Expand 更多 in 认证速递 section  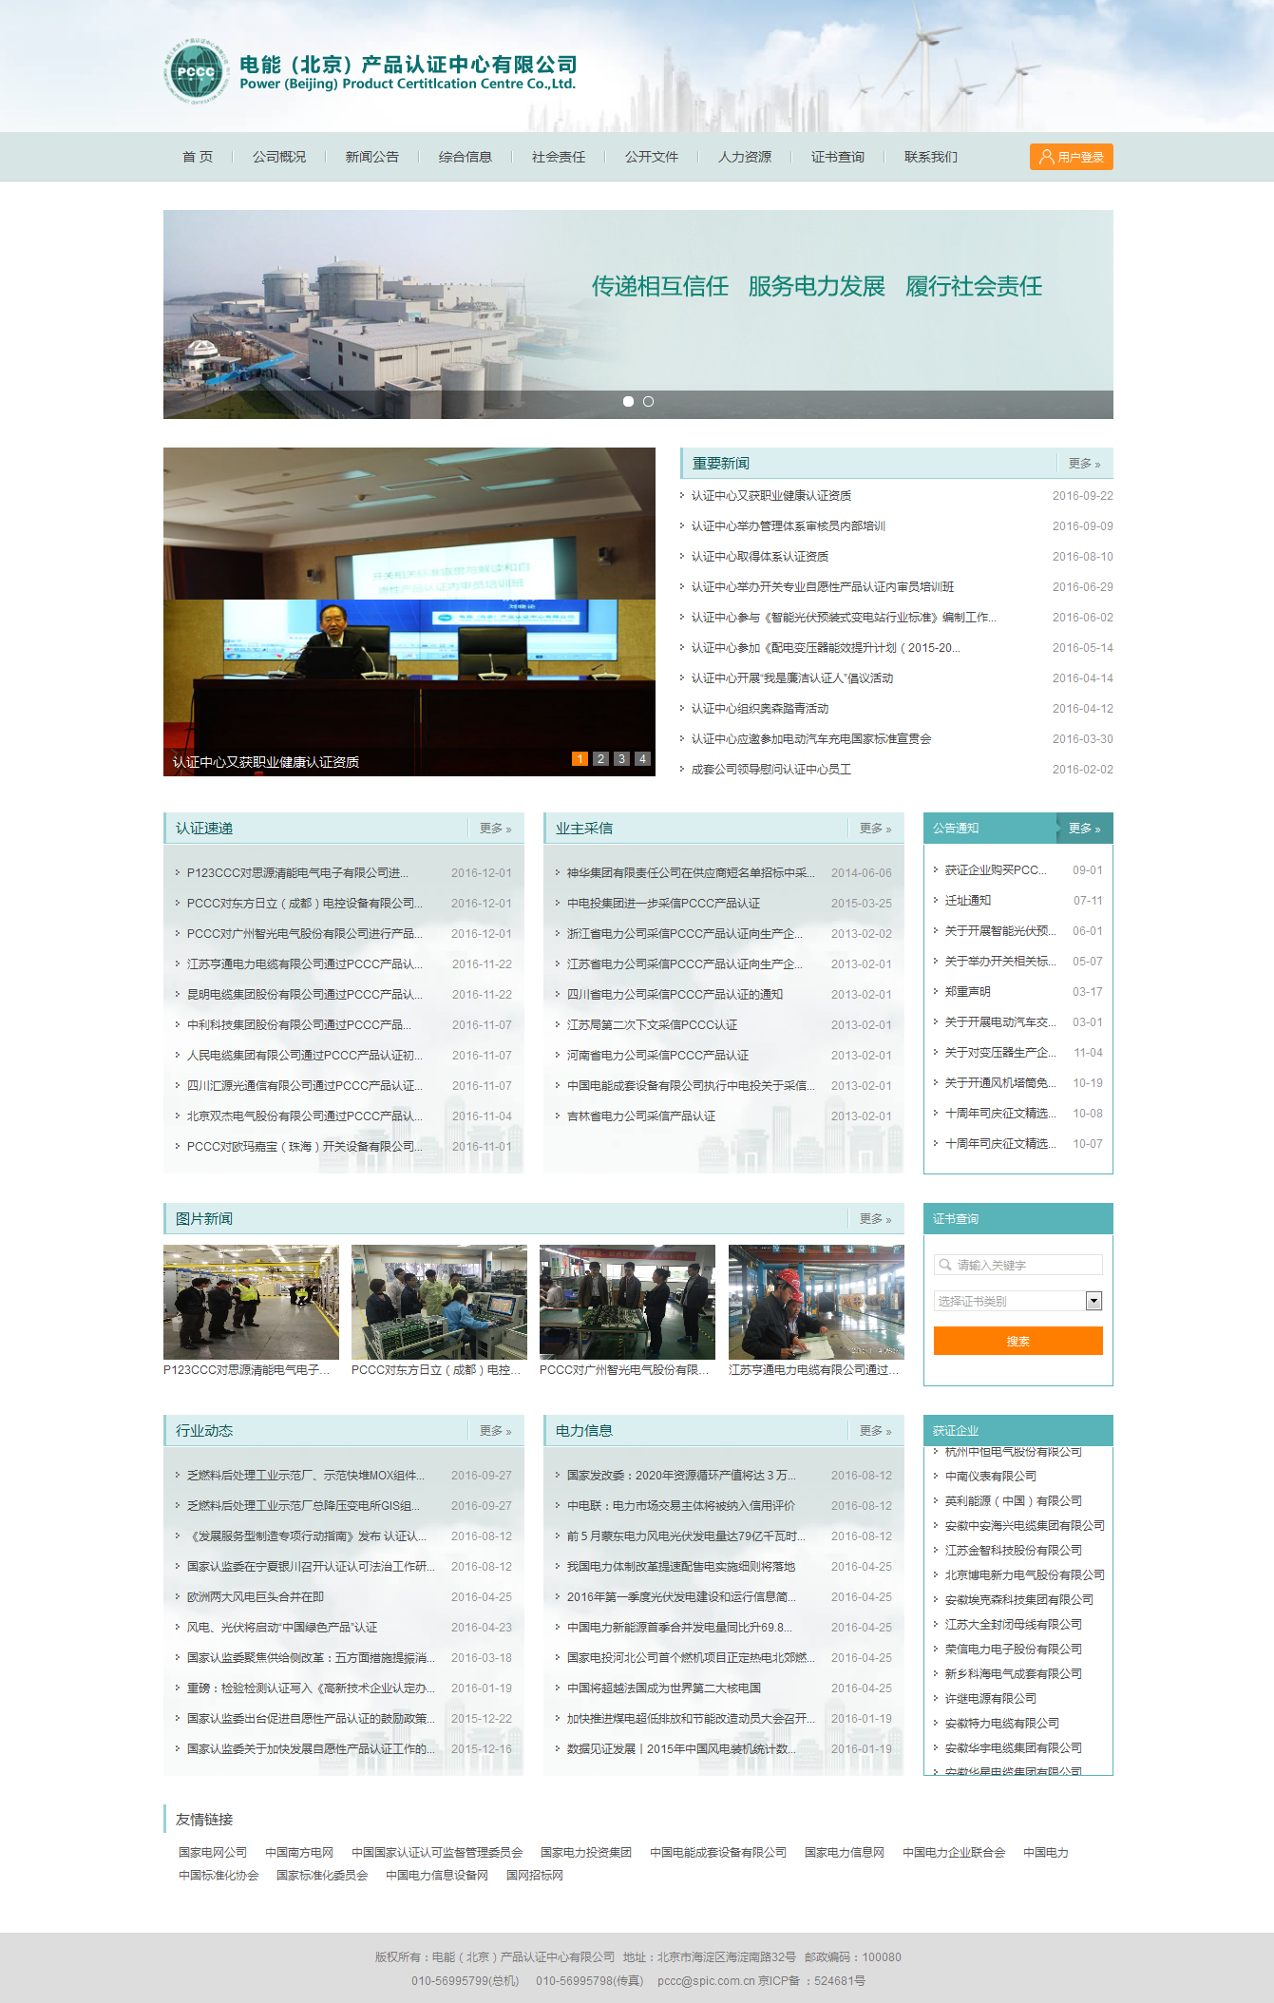pyautogui.click(x=495, y=829)
